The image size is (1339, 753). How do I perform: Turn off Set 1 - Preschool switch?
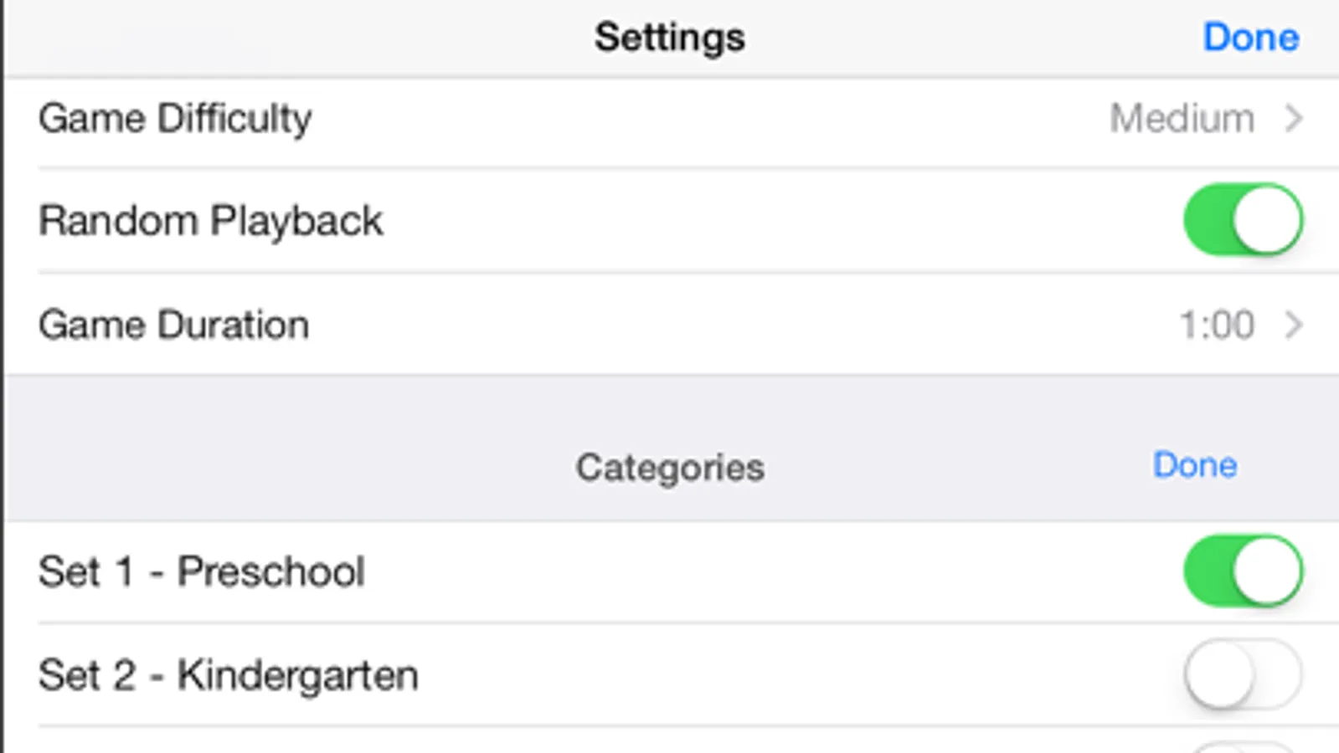coord(1243,571)
